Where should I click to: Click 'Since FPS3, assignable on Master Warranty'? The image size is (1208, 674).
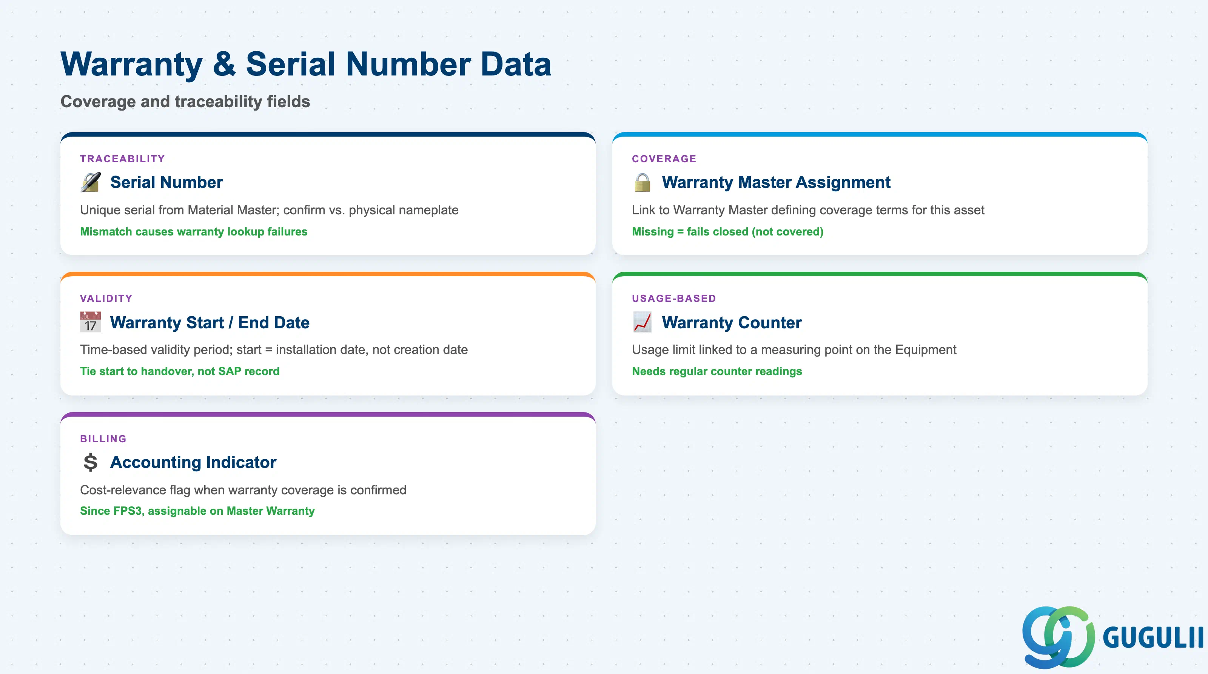point(197,511)
